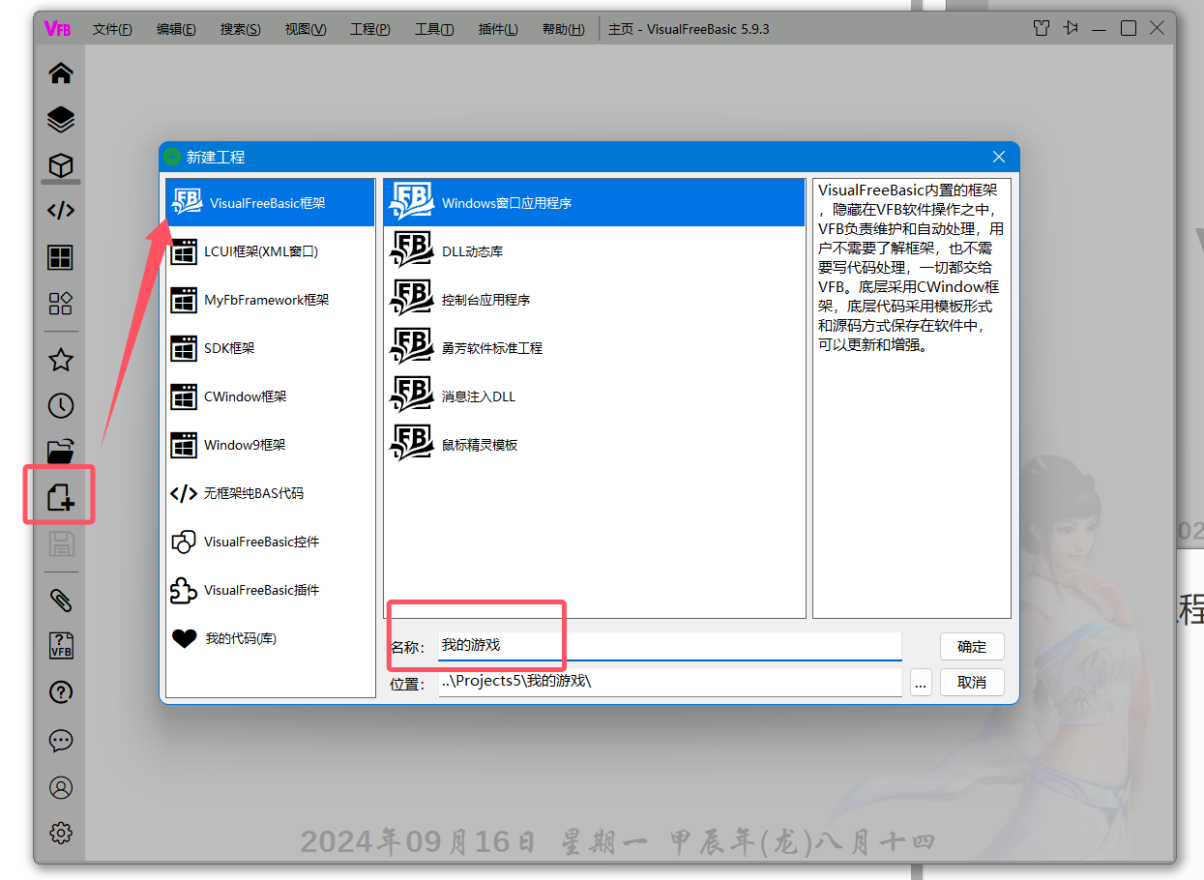The height and width of the screenshot is (880, 1204).
Task: Click the user account icon
Action: coord(61,787)
